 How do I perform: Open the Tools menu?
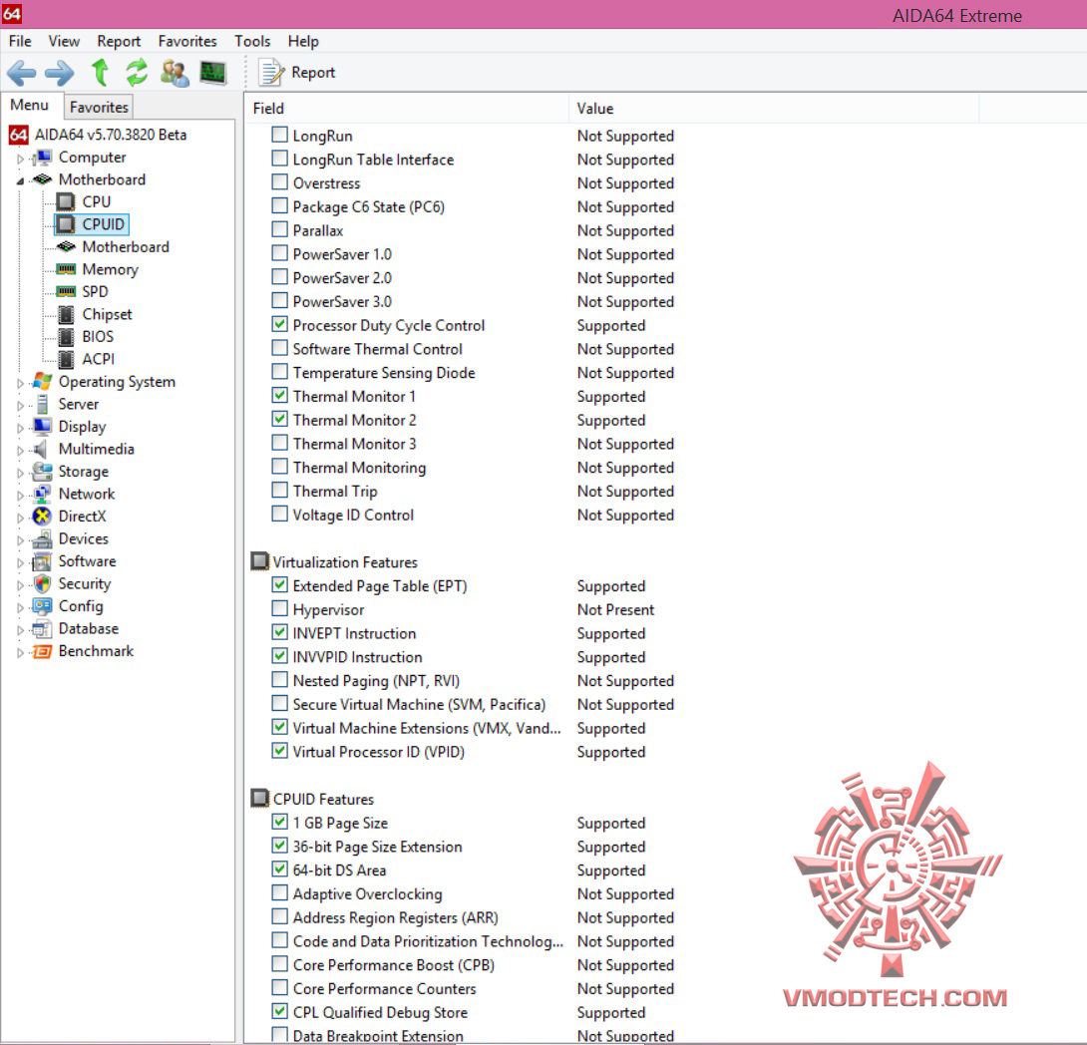[x=252, y=42]
